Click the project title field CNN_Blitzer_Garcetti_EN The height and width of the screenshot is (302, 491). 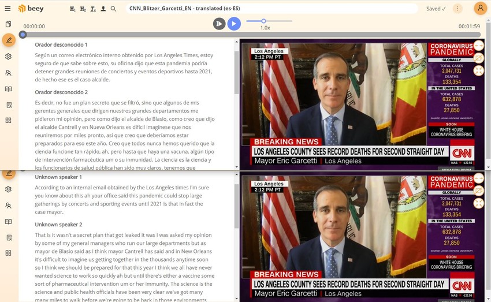pos(271,9)
